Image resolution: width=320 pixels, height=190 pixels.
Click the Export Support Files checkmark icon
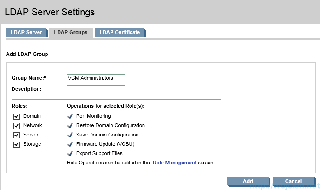pos(70,153)
